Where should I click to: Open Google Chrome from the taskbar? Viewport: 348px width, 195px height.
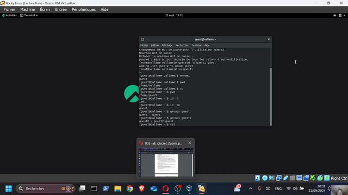tap(130, 188)
